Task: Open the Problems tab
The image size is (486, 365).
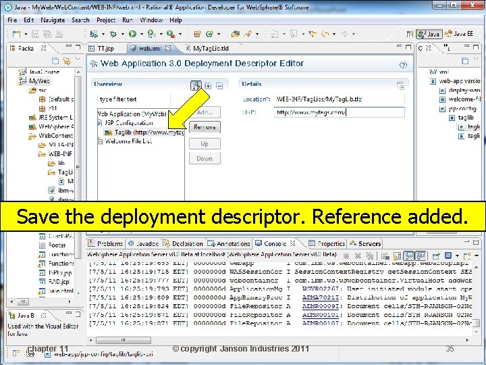Action: [x=106, y=243]
